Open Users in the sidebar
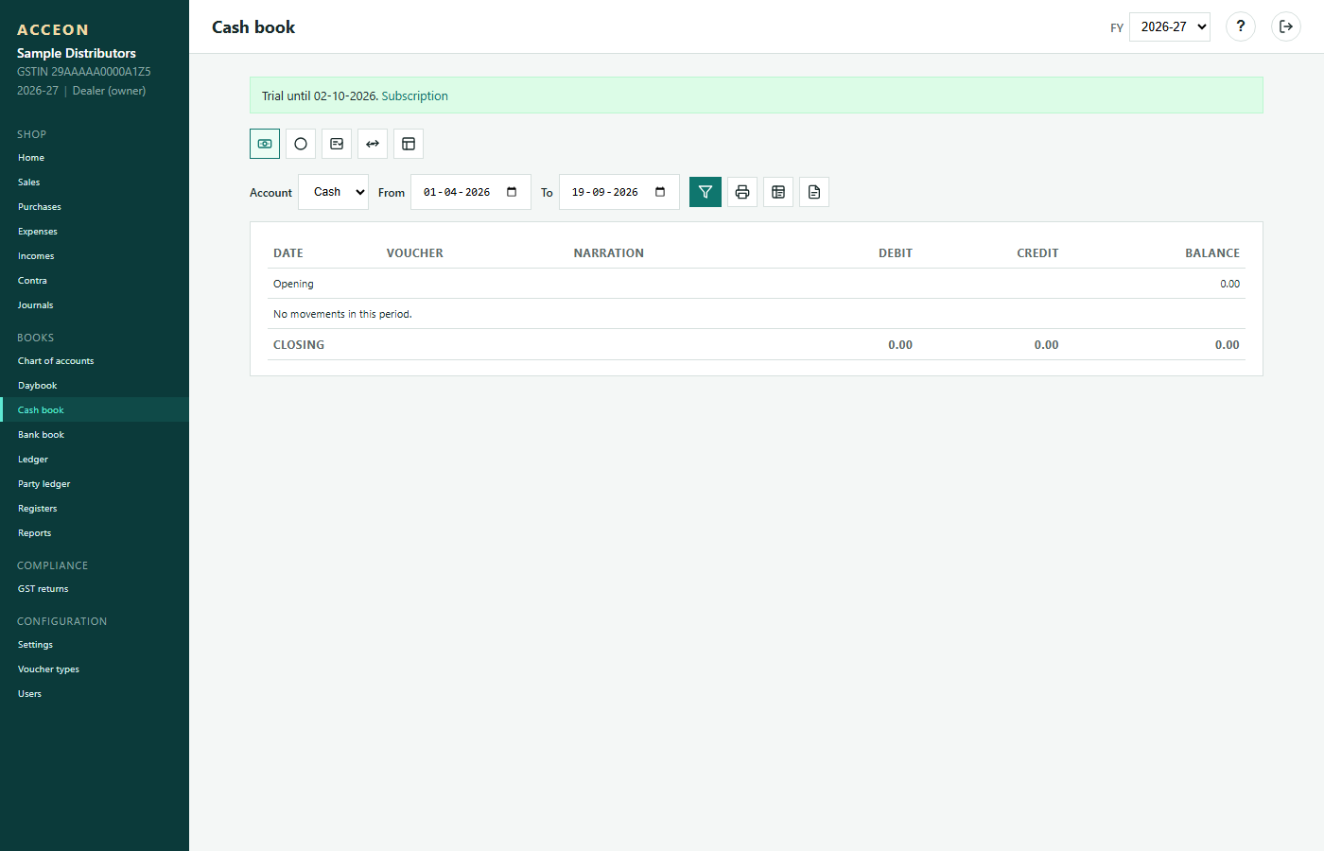1324x851 pixels. [95, 694]
